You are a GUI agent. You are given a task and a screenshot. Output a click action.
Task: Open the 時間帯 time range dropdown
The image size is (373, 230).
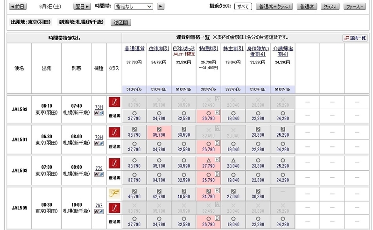134,7
